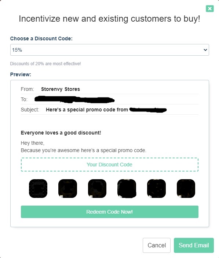Click the Everyone loves a good discount heading
The height and width of the screenshot is (258, 219).
[x=61, y=133]
